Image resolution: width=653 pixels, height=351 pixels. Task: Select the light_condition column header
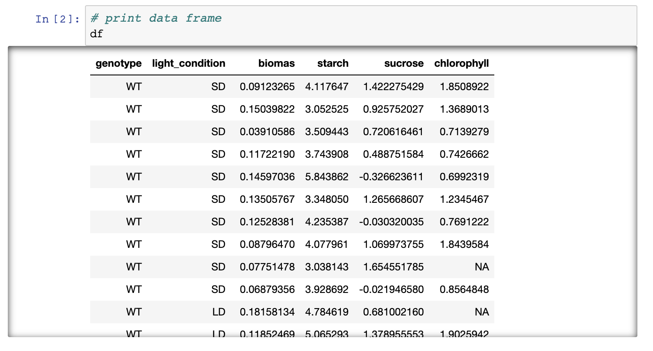[x=189, y=63]
